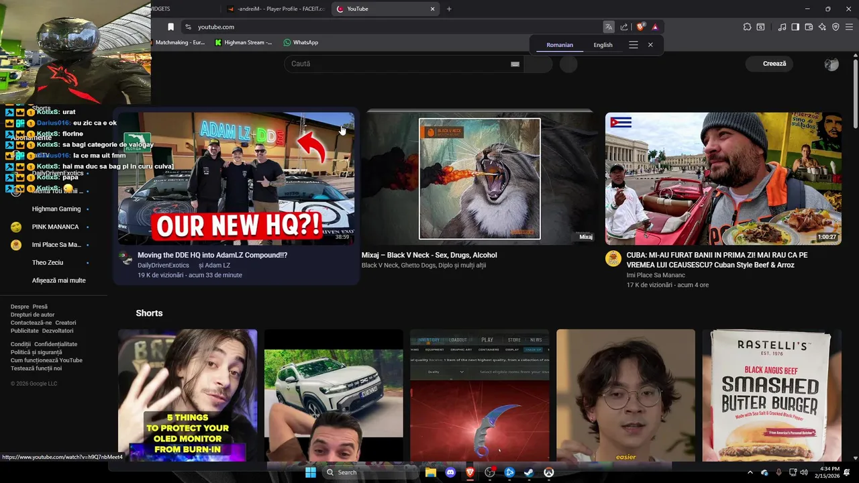859x483 pixels.
Task: Open the YouTube account avatar menu
Action: click(831, 64)
